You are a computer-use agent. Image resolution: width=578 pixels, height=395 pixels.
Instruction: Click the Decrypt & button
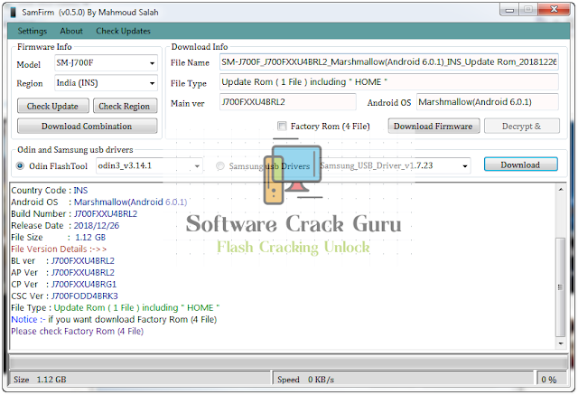(522, 127)
